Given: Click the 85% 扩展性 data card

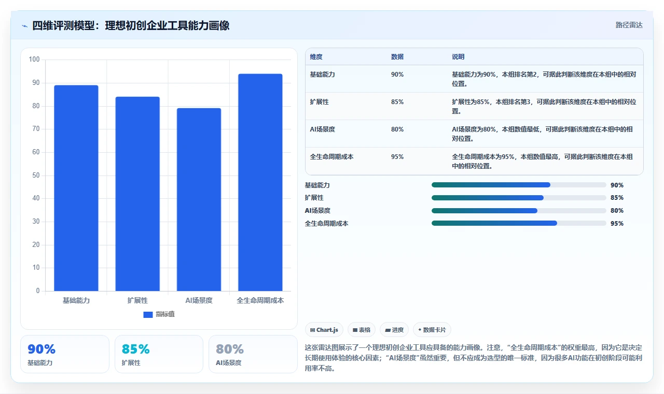Looking at the screenshot, I should click(x=159, y=354).
